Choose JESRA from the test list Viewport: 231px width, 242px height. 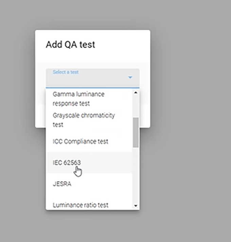pos(62,184)
